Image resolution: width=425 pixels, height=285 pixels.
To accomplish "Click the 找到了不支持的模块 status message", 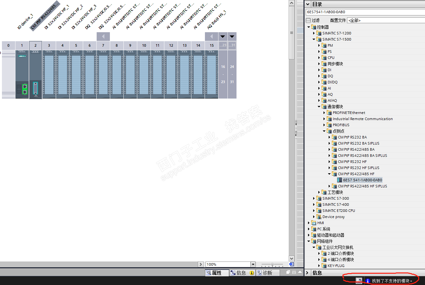I will [392, 281].
